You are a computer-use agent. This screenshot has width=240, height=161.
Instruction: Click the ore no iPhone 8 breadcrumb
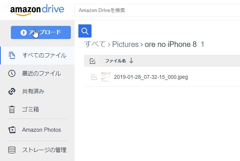pyautogui.click(x=171, y=44)
